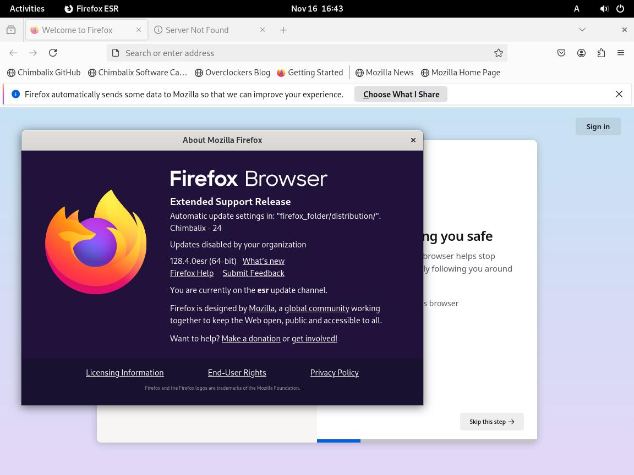Click Skip this step button
Screen dimensions: 634x475
[x=491, y=422]
